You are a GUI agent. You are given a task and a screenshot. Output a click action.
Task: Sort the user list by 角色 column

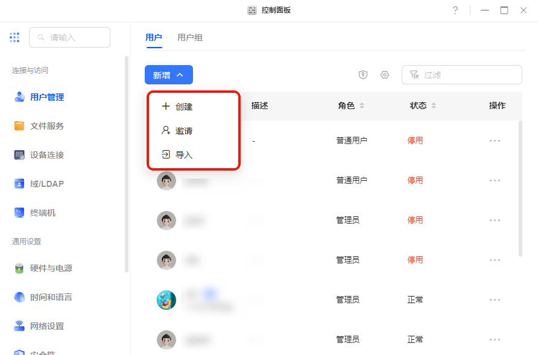tap(350, 105)
